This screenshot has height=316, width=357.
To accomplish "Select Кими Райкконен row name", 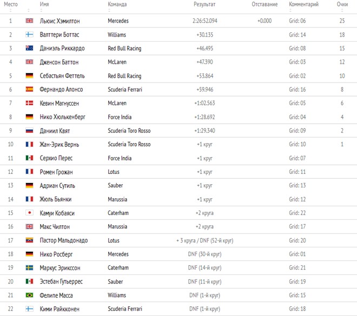I will (x=59, y=309).
